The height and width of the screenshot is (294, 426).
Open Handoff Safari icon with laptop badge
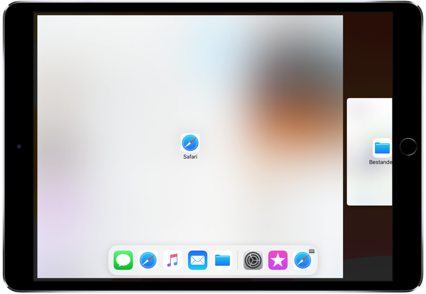(302, 260)
